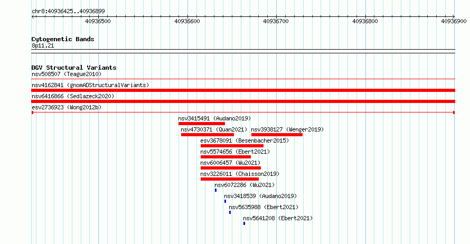Click nsv3415491 (Audano2019) variant label
This screenshot has height=244, width=470.
tap(214, 118)
